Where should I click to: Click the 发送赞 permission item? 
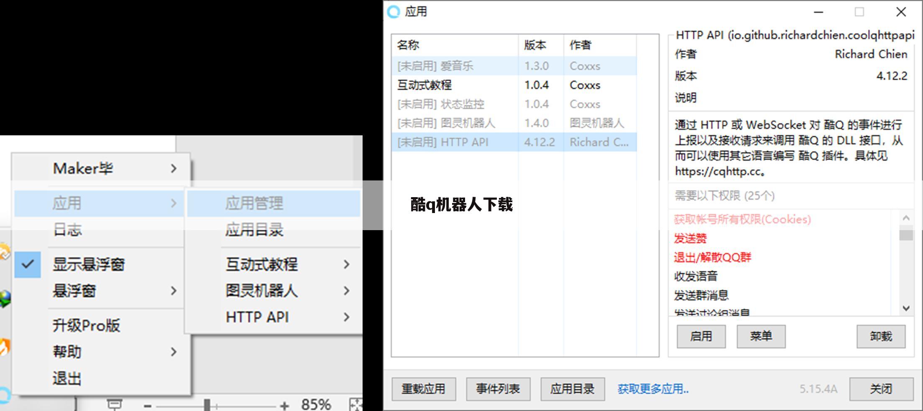(690, 238)
